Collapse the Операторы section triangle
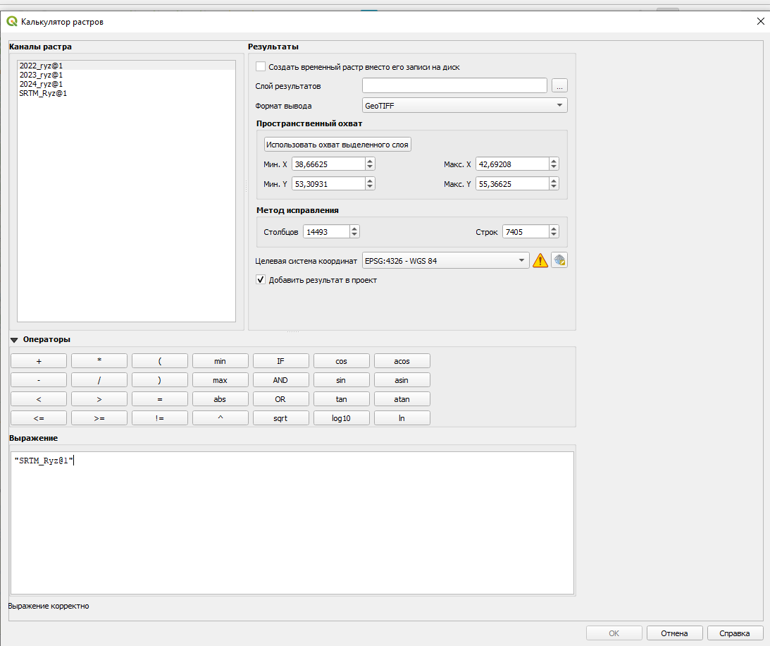770x646 pixels. (x=14, y=340)
